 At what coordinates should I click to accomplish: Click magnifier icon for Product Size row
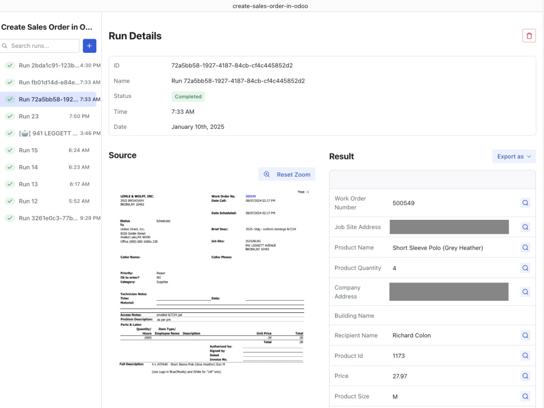tap(526, 396)
